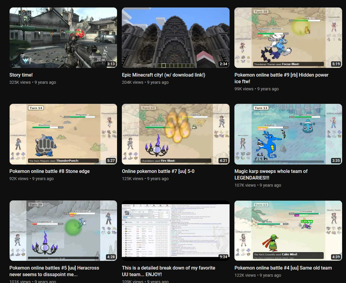Click 'Pokemon online battle #9' title
The image size is (346, 283).
[281, 78]
